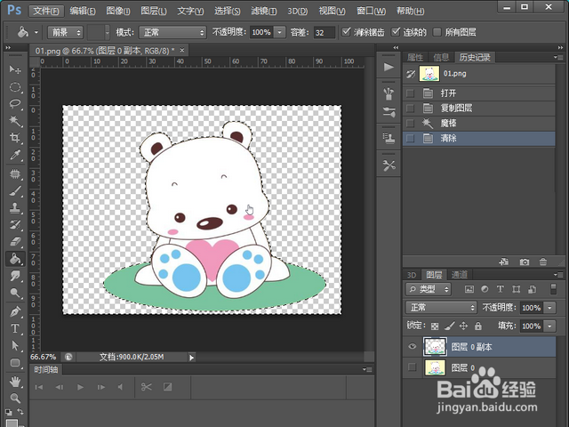Select the Brush tool
Viewport: 569px width, 427px height.
click(15, 191)
